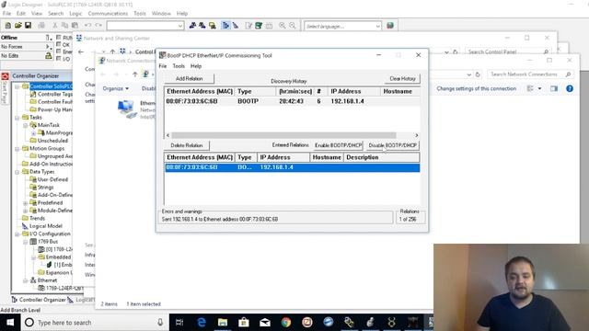This screenshot has height=331, width=589.
Task: Click the Ethernet Address (MAC) column header in Discovery History
Action: (x=200, y=92)
